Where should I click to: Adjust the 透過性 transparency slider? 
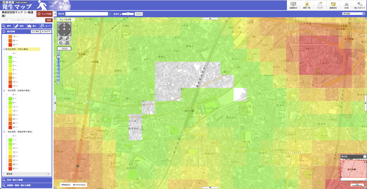coord(128,14)
